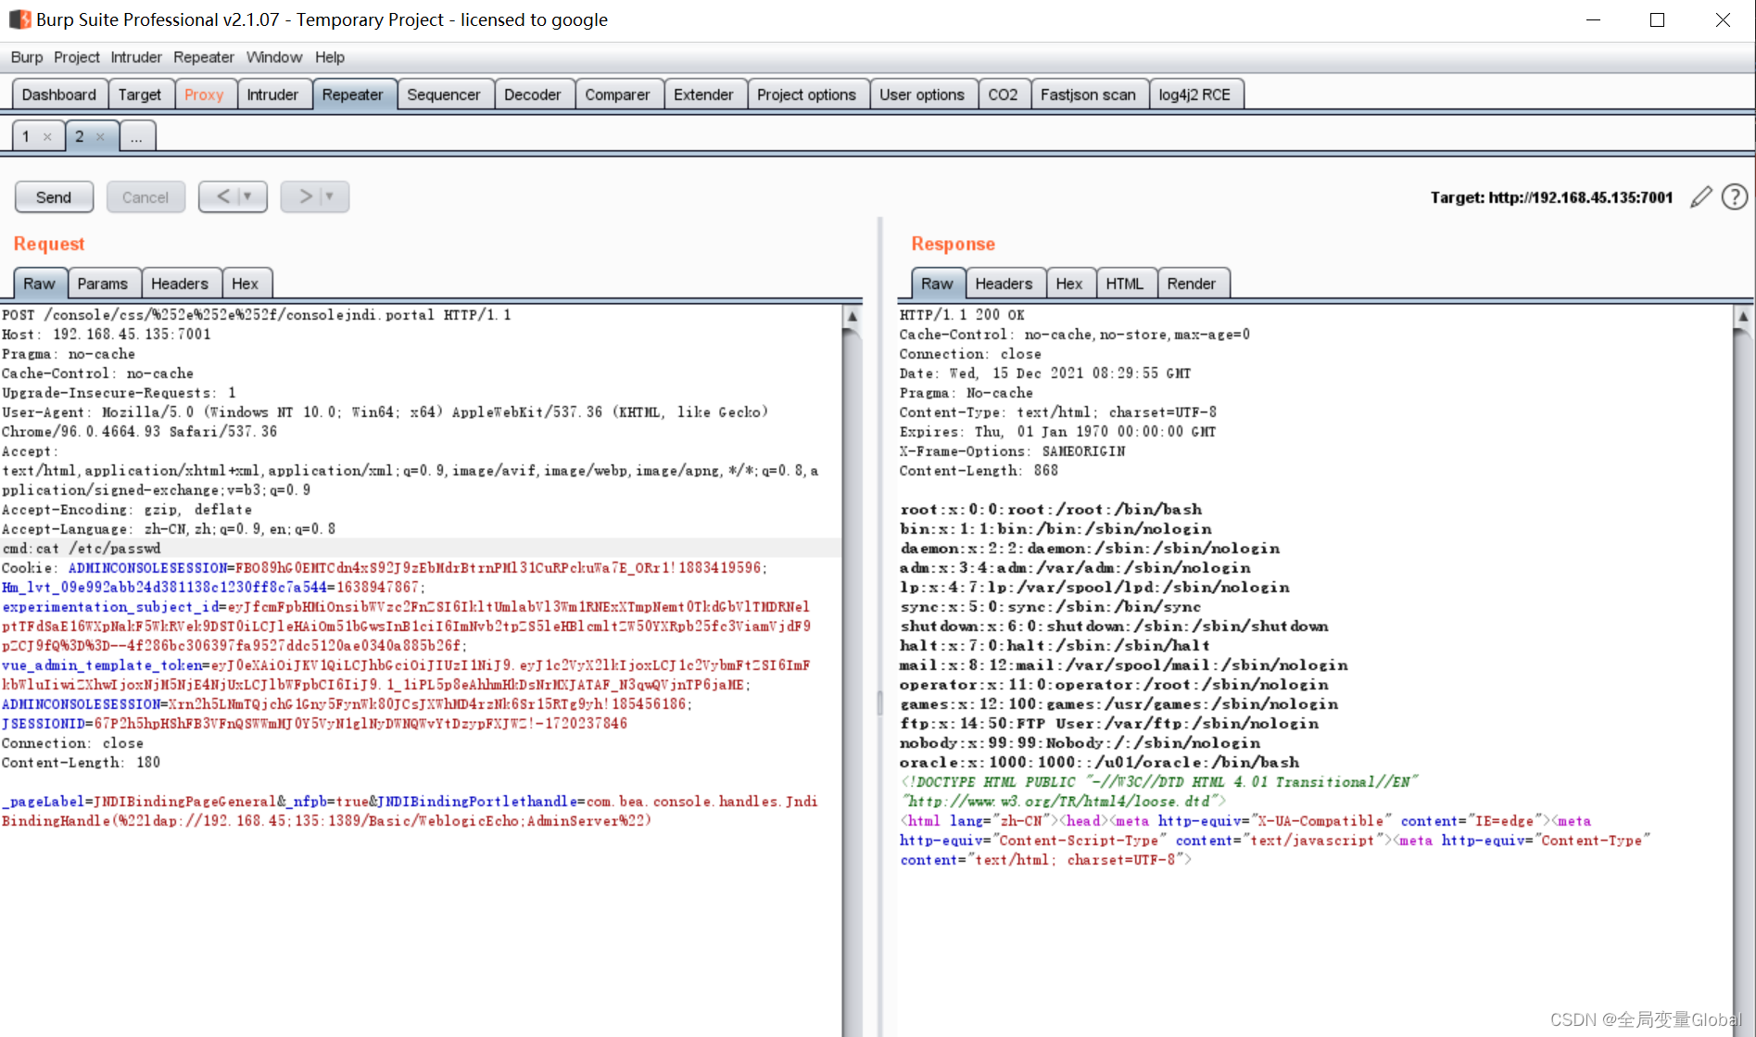Click the 'root:x:0:0:root' output line
The height and width of the screenshot is (1037, 1756).
point(1051,510)
